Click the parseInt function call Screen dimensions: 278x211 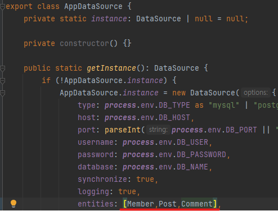tap(123, 130)
